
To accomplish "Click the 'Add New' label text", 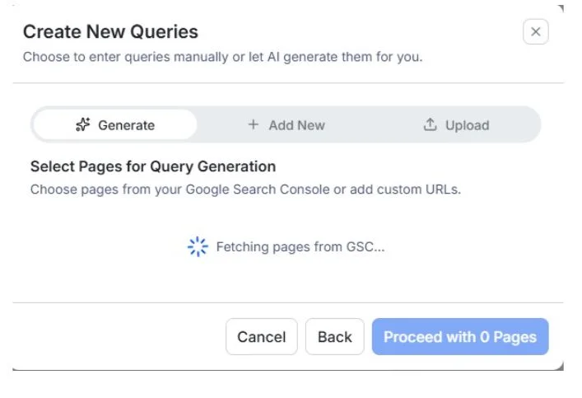I will 296,125.
